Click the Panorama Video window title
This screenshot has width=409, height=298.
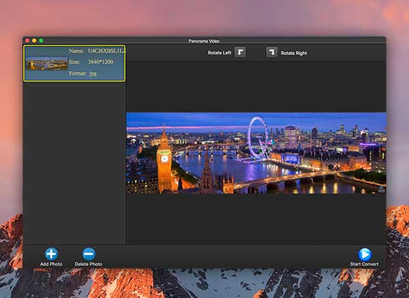(204, 41)
